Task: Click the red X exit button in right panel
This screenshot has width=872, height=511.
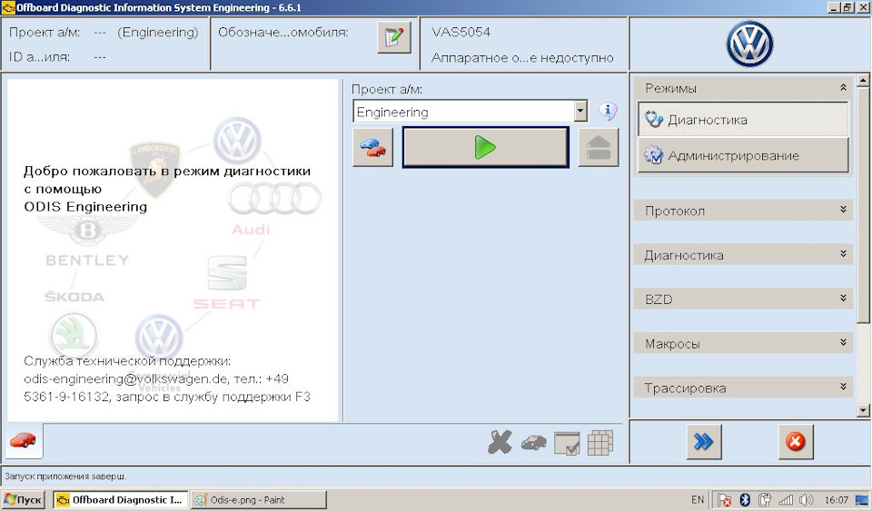Action: (796, 442)
